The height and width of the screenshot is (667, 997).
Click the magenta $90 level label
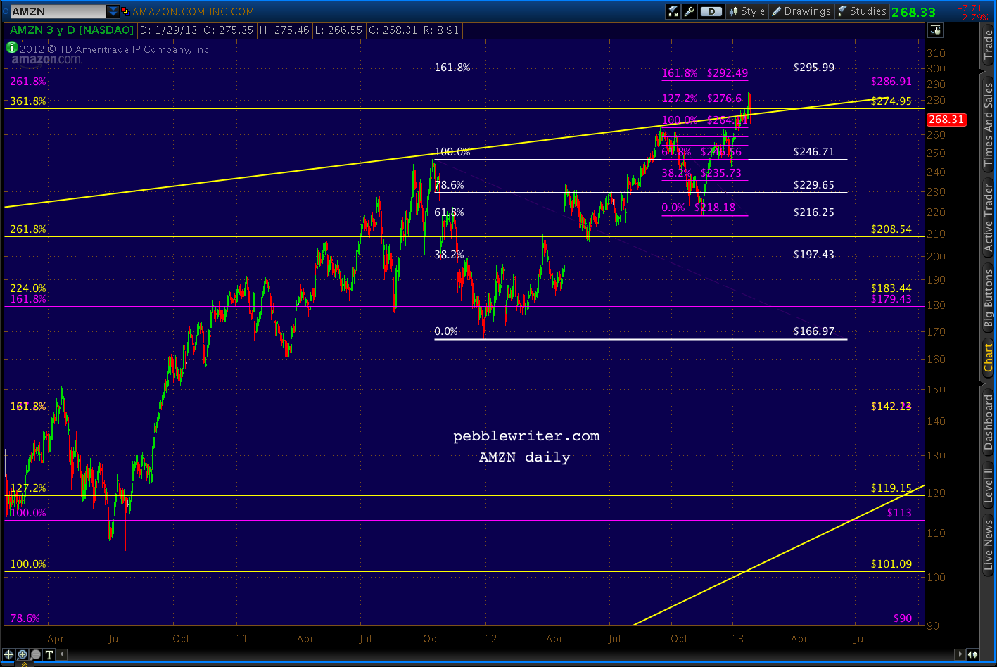(903, 618)
